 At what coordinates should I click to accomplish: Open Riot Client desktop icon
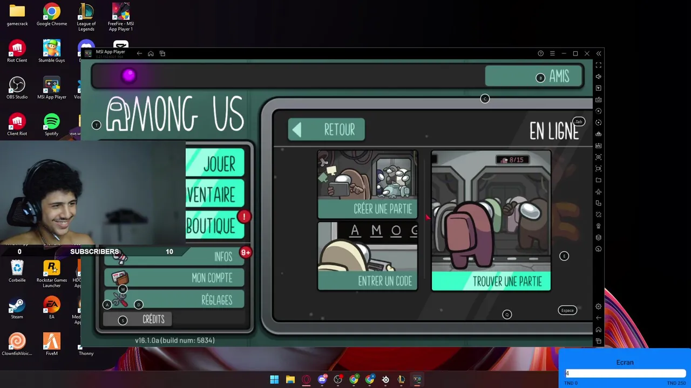(x=17, y=52)
